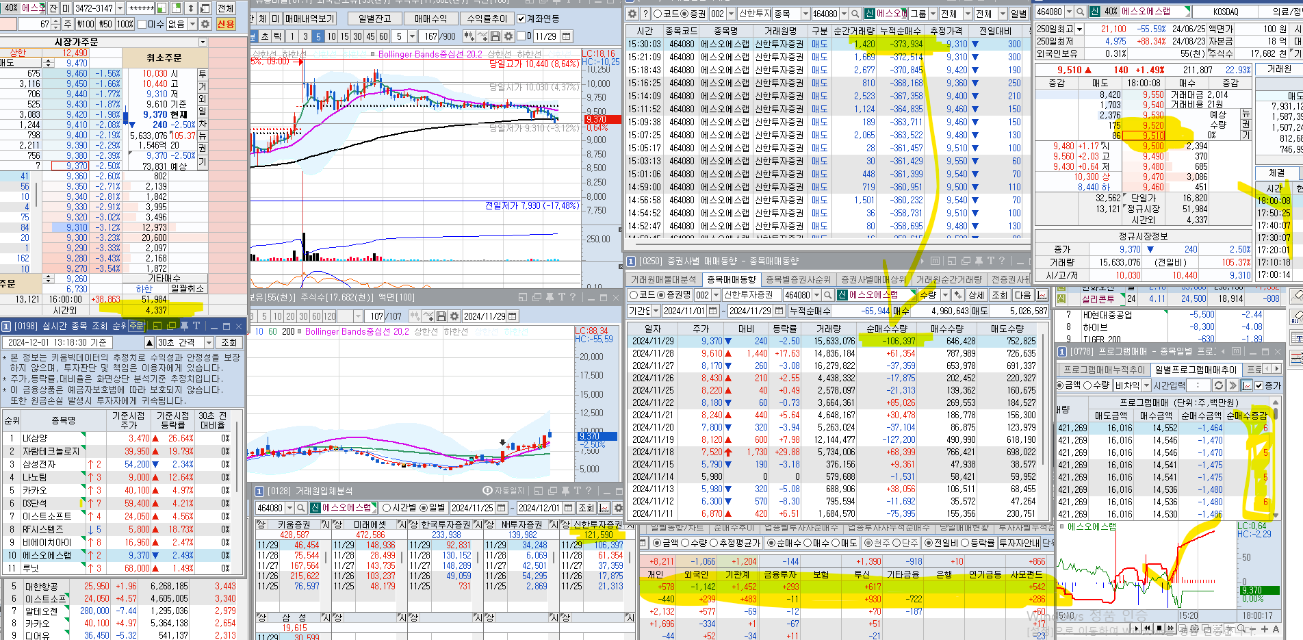Image resolution: width=1303 pixels, height=640 pixels.
Task: Select 코드 radio in 0250 window
Action: (x=634, y=295)
